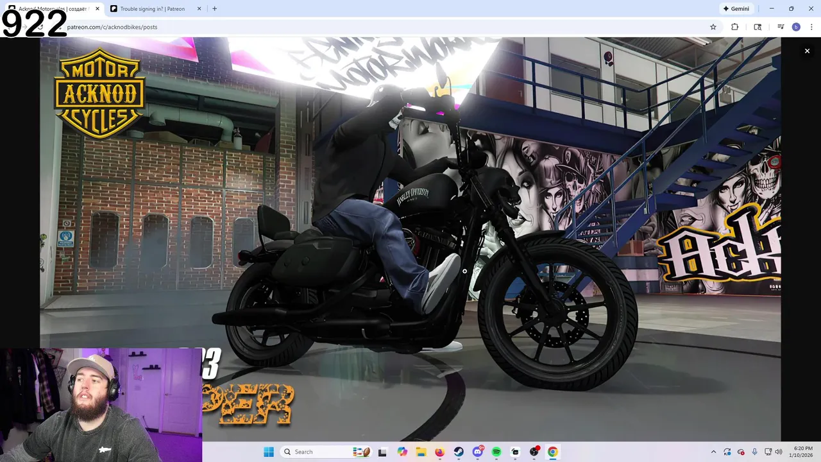This screenshot has height=462, width=821.
Task: Open Firefox from the taskbar
Action: coord(439,452)
